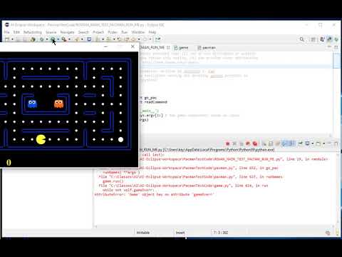Minimize the editor area
The width and height of the screenshot is (342, 257).
point(329,47)
